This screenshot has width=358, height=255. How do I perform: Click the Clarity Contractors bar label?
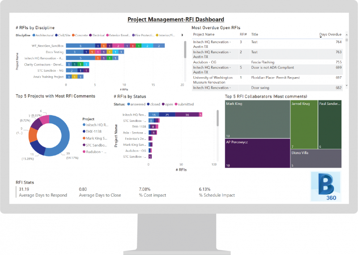(x=44, y=65)
